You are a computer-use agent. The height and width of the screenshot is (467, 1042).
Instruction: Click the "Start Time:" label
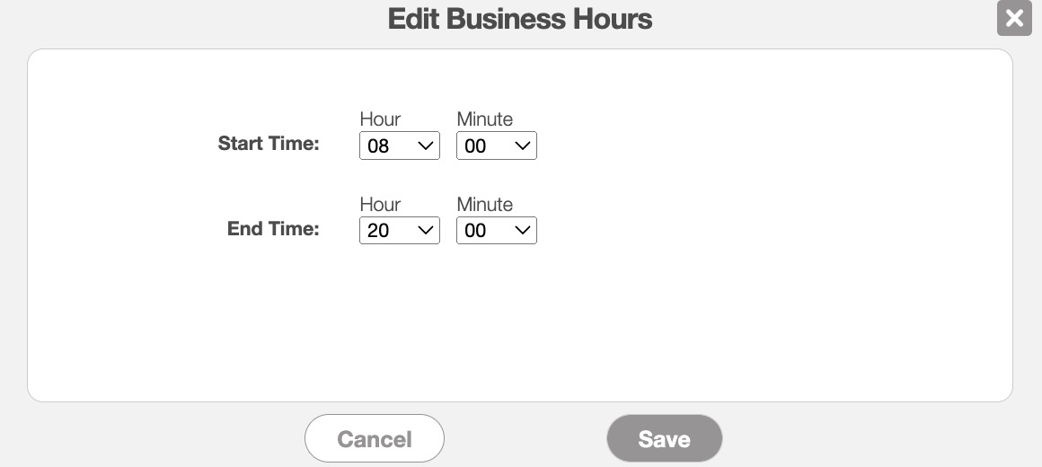269,144
